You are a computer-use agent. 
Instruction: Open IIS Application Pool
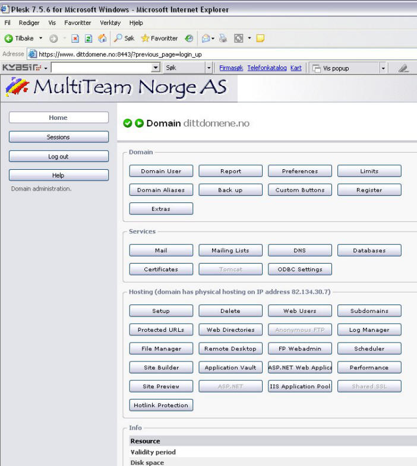[300, 386]
